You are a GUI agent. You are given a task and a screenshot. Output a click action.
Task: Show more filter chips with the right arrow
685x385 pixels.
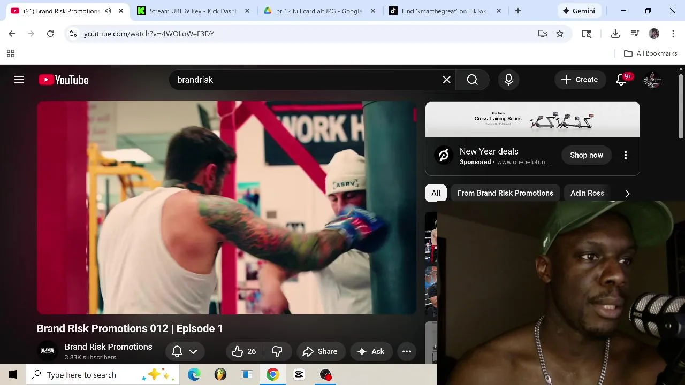tap(627, 193)
